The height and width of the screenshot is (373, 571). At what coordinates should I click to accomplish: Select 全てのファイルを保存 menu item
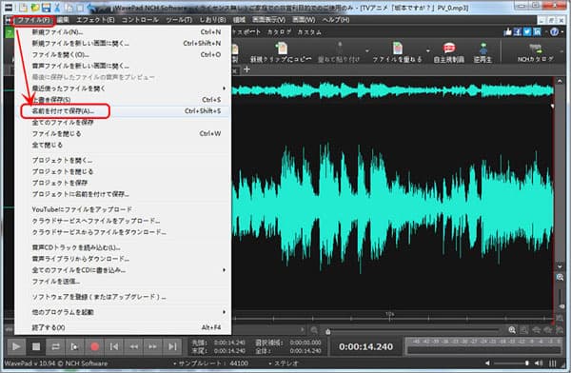pyautogui.click(x=123, y=123)
